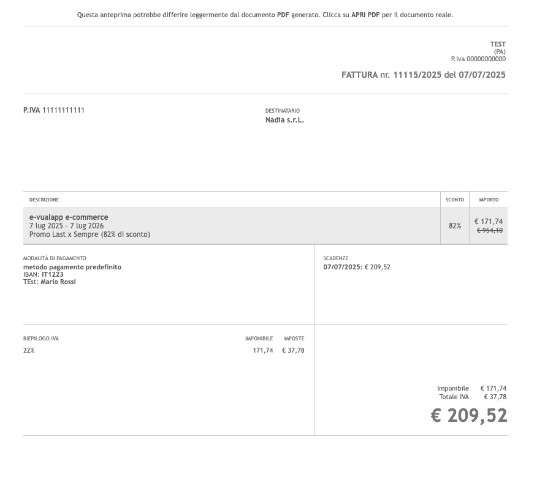Click the DESCRIZIONE column header
The image size is (545, 491).
pos(44,200)
